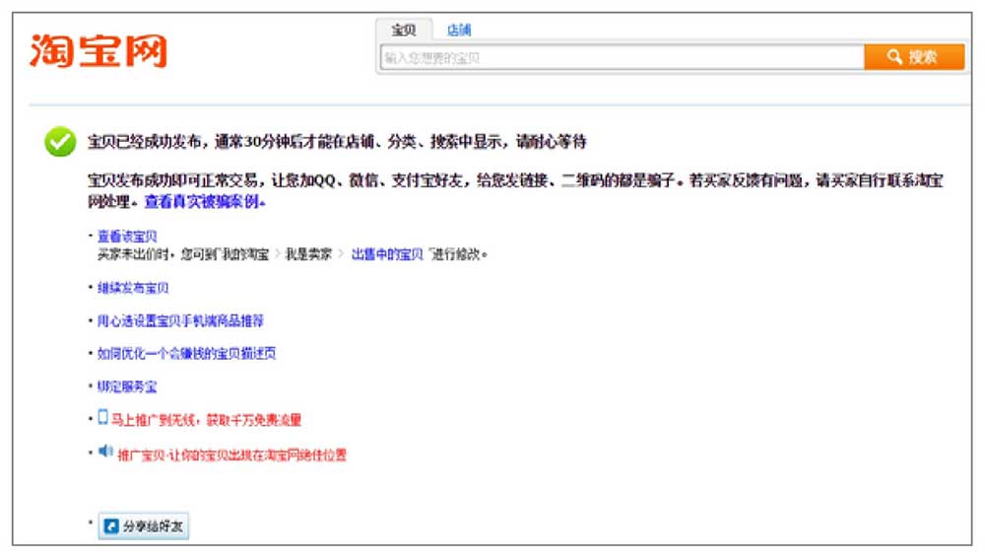985x558 pixels.
Task: Click red 马上推广到无线 promotion link
Action: (206, 420)
